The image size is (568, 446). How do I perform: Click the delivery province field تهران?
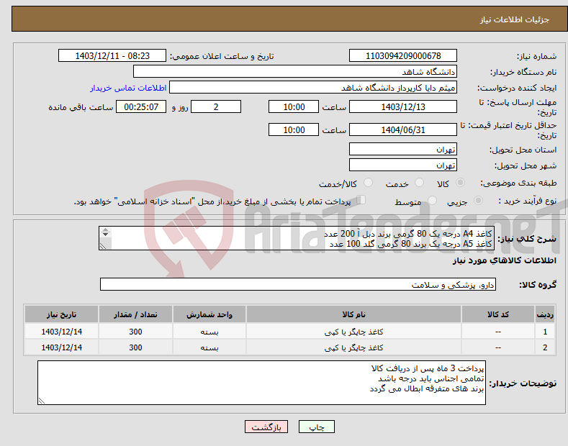[403, 149]
